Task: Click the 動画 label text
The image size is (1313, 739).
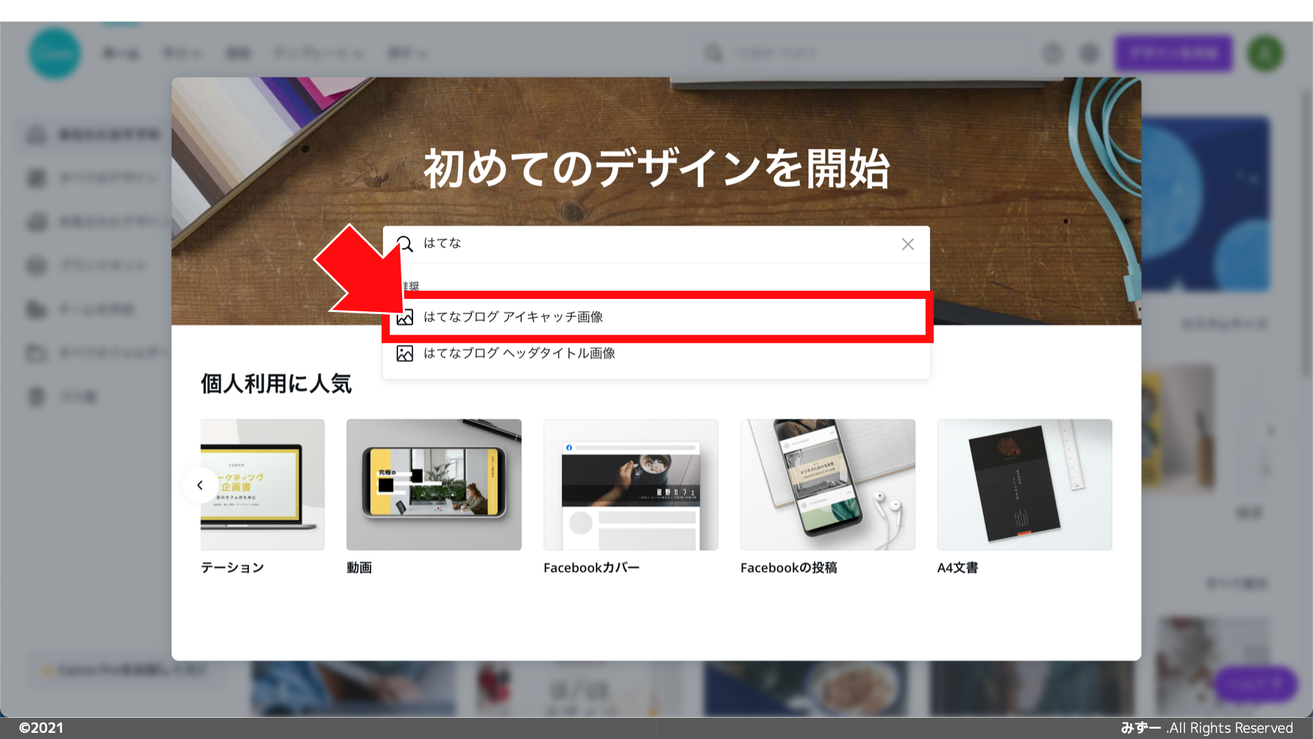Action: pos(359,567)
